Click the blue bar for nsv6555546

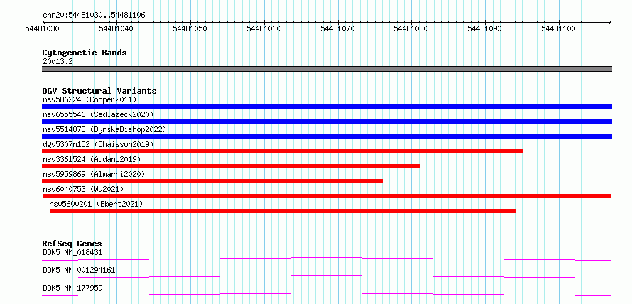tap(327, 121)
